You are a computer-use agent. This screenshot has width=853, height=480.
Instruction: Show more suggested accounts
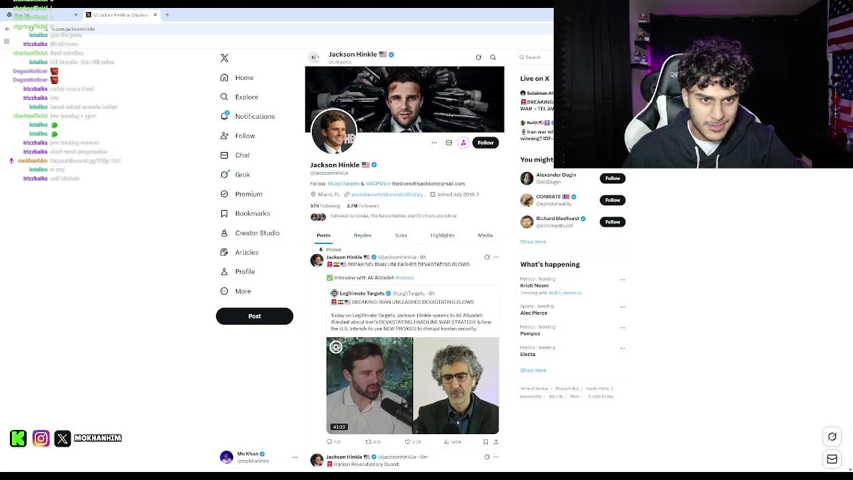coord(533,242)
